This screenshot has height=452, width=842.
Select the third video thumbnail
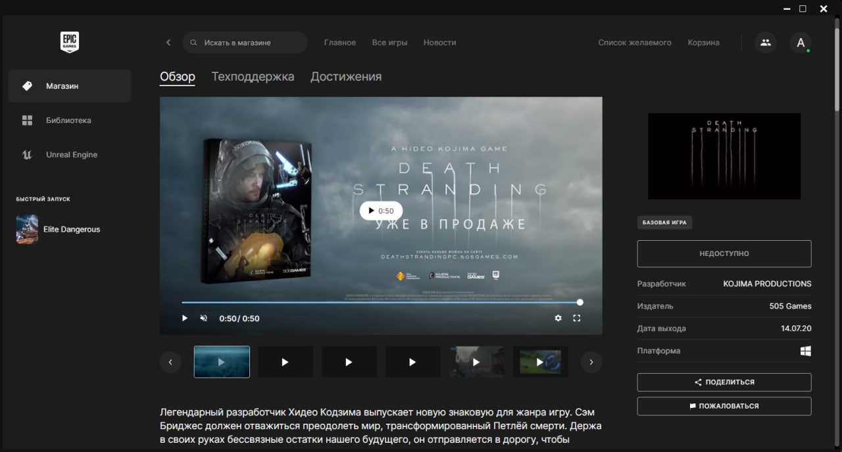[349, 362]
